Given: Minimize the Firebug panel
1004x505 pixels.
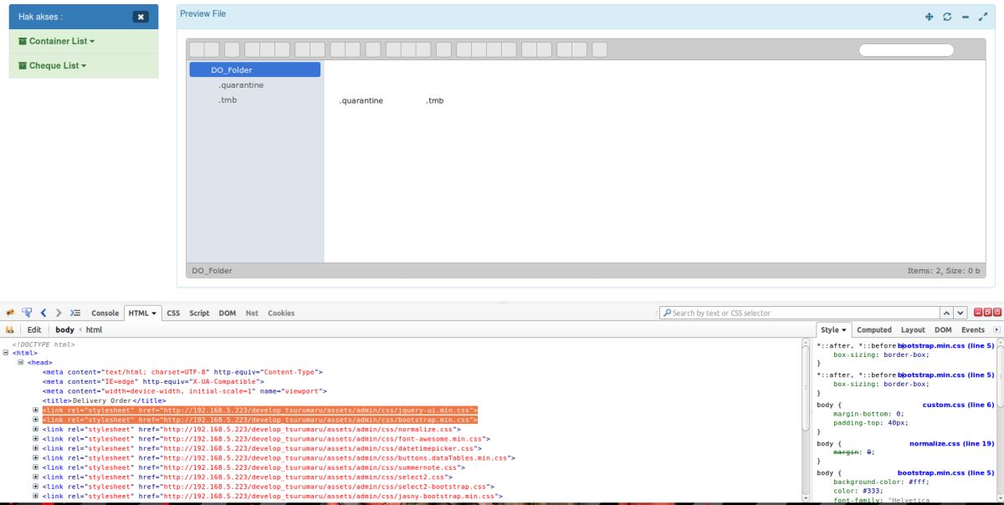Looking at the screenshot, I should [x=977, y=312].
